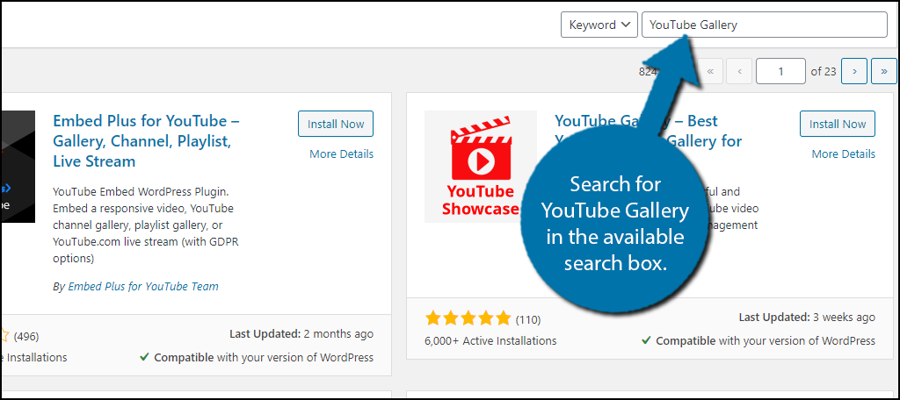The width and height of the screenshot is (900, 400).
Task: Select the 6,000+ Active Installations text
Action: pos(490,341)
